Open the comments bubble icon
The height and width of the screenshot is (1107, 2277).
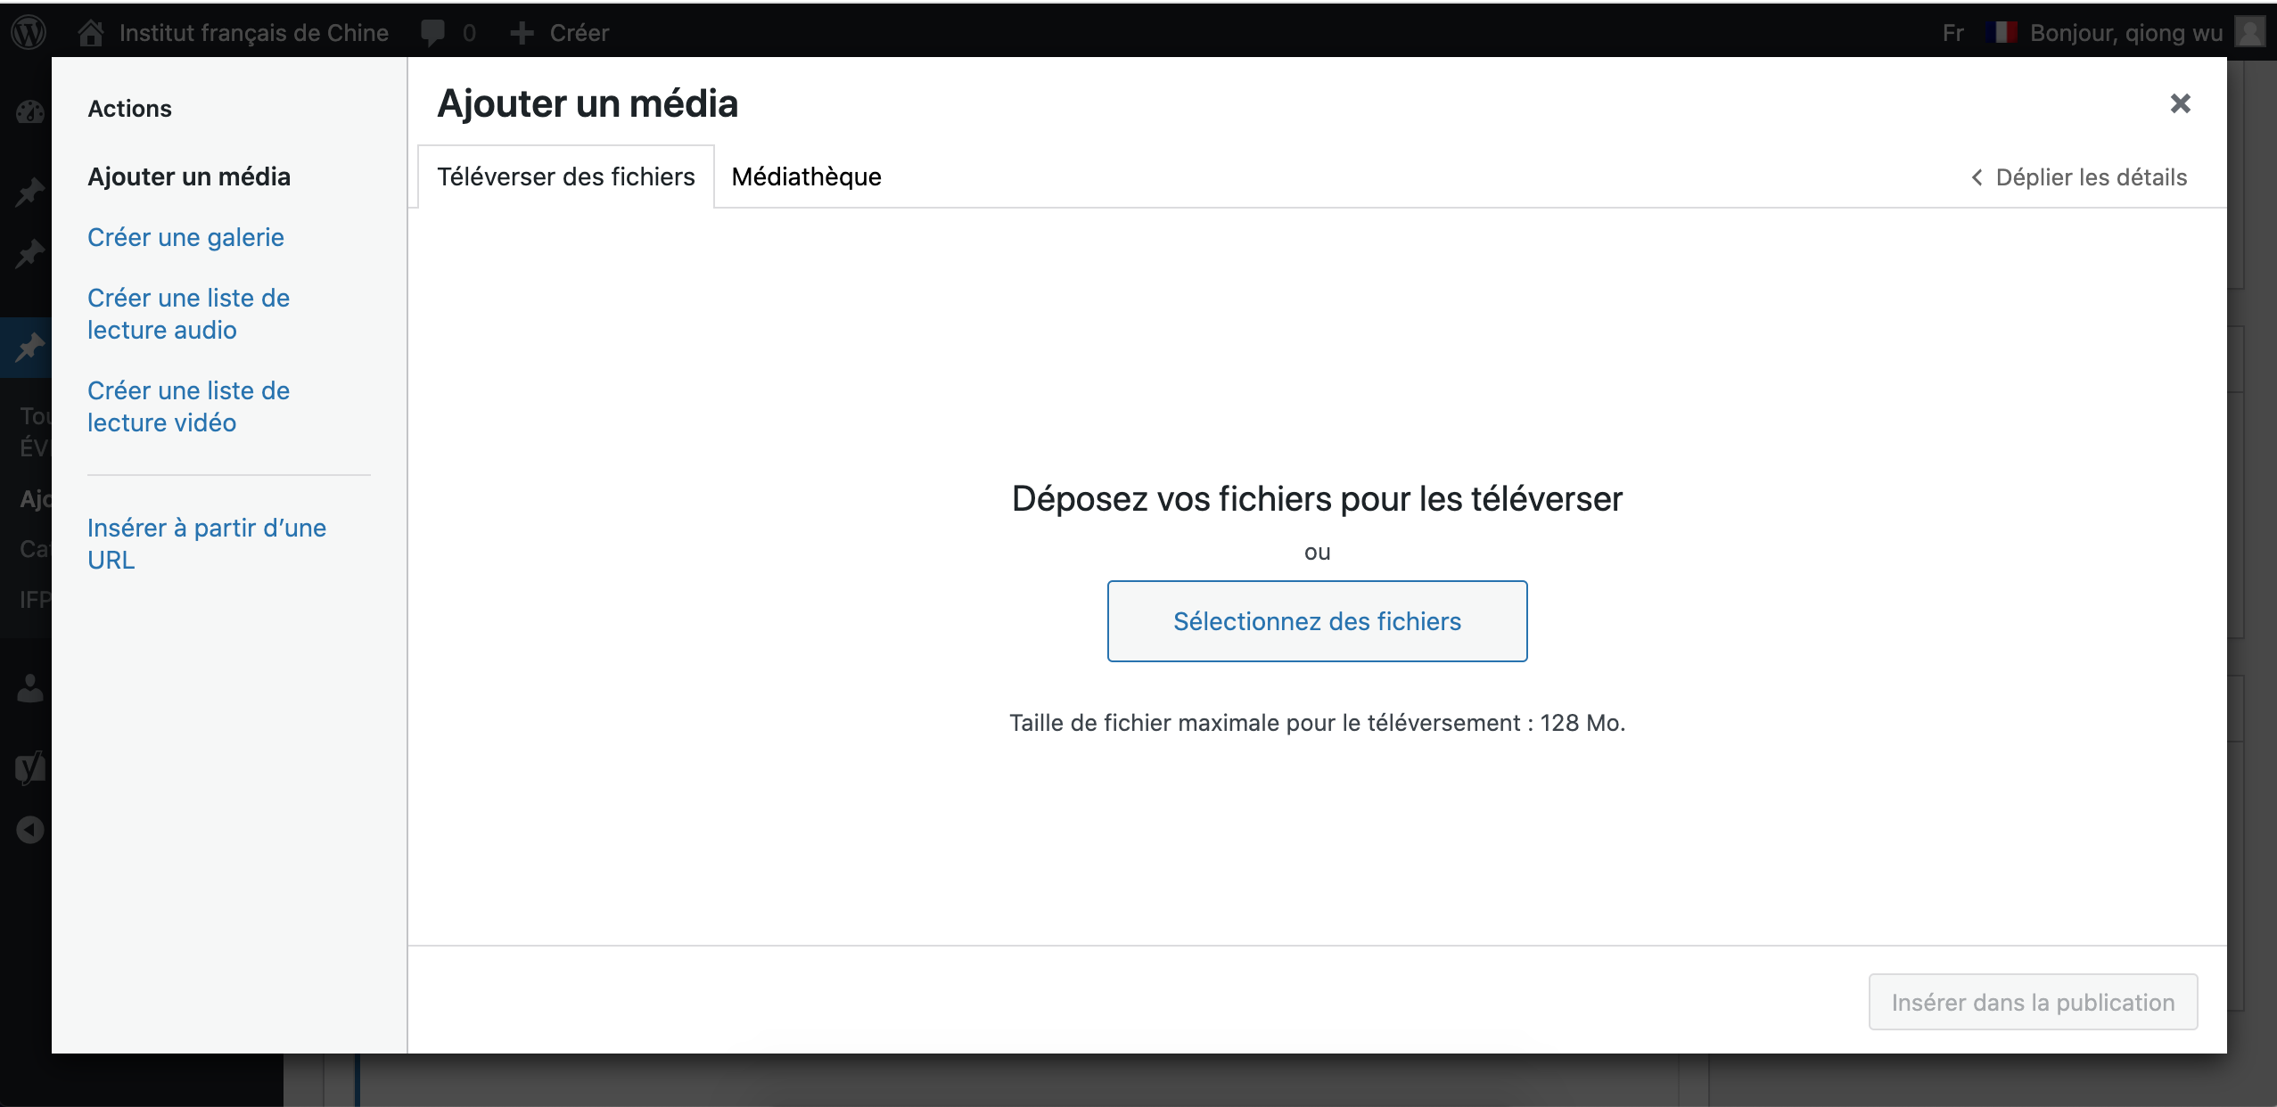pos(433,33)
